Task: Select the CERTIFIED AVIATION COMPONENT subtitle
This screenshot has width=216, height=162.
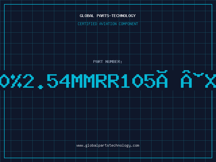Action: pos(108,24)
